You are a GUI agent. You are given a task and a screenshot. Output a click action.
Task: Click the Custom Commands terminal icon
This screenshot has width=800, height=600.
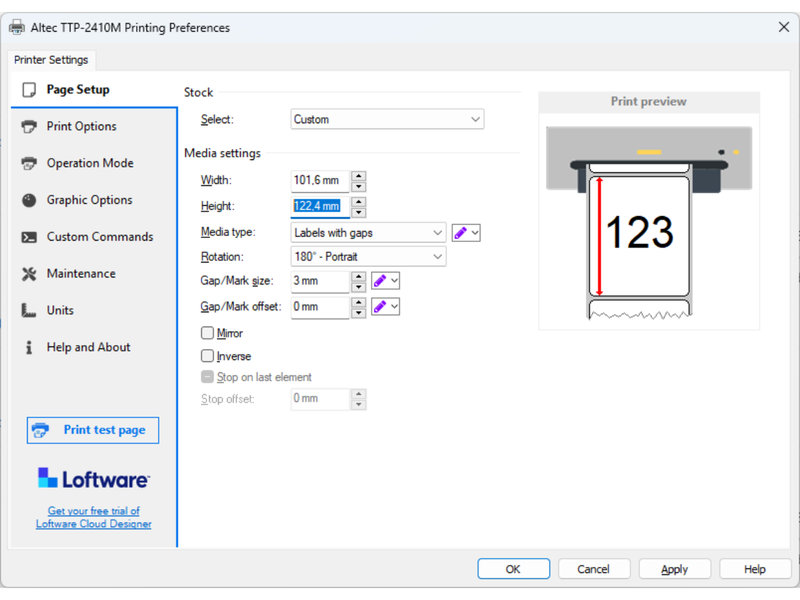point(29,237)
